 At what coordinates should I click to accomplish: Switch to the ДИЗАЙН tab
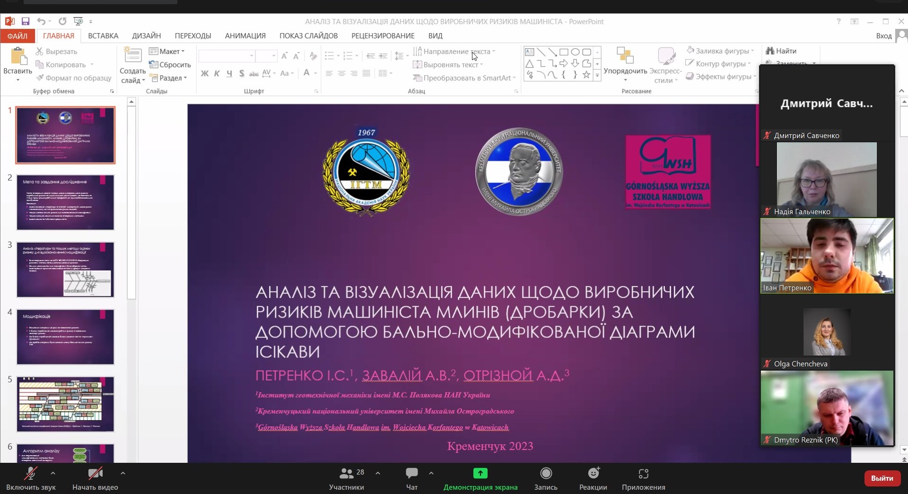click(x=147, y=36)
